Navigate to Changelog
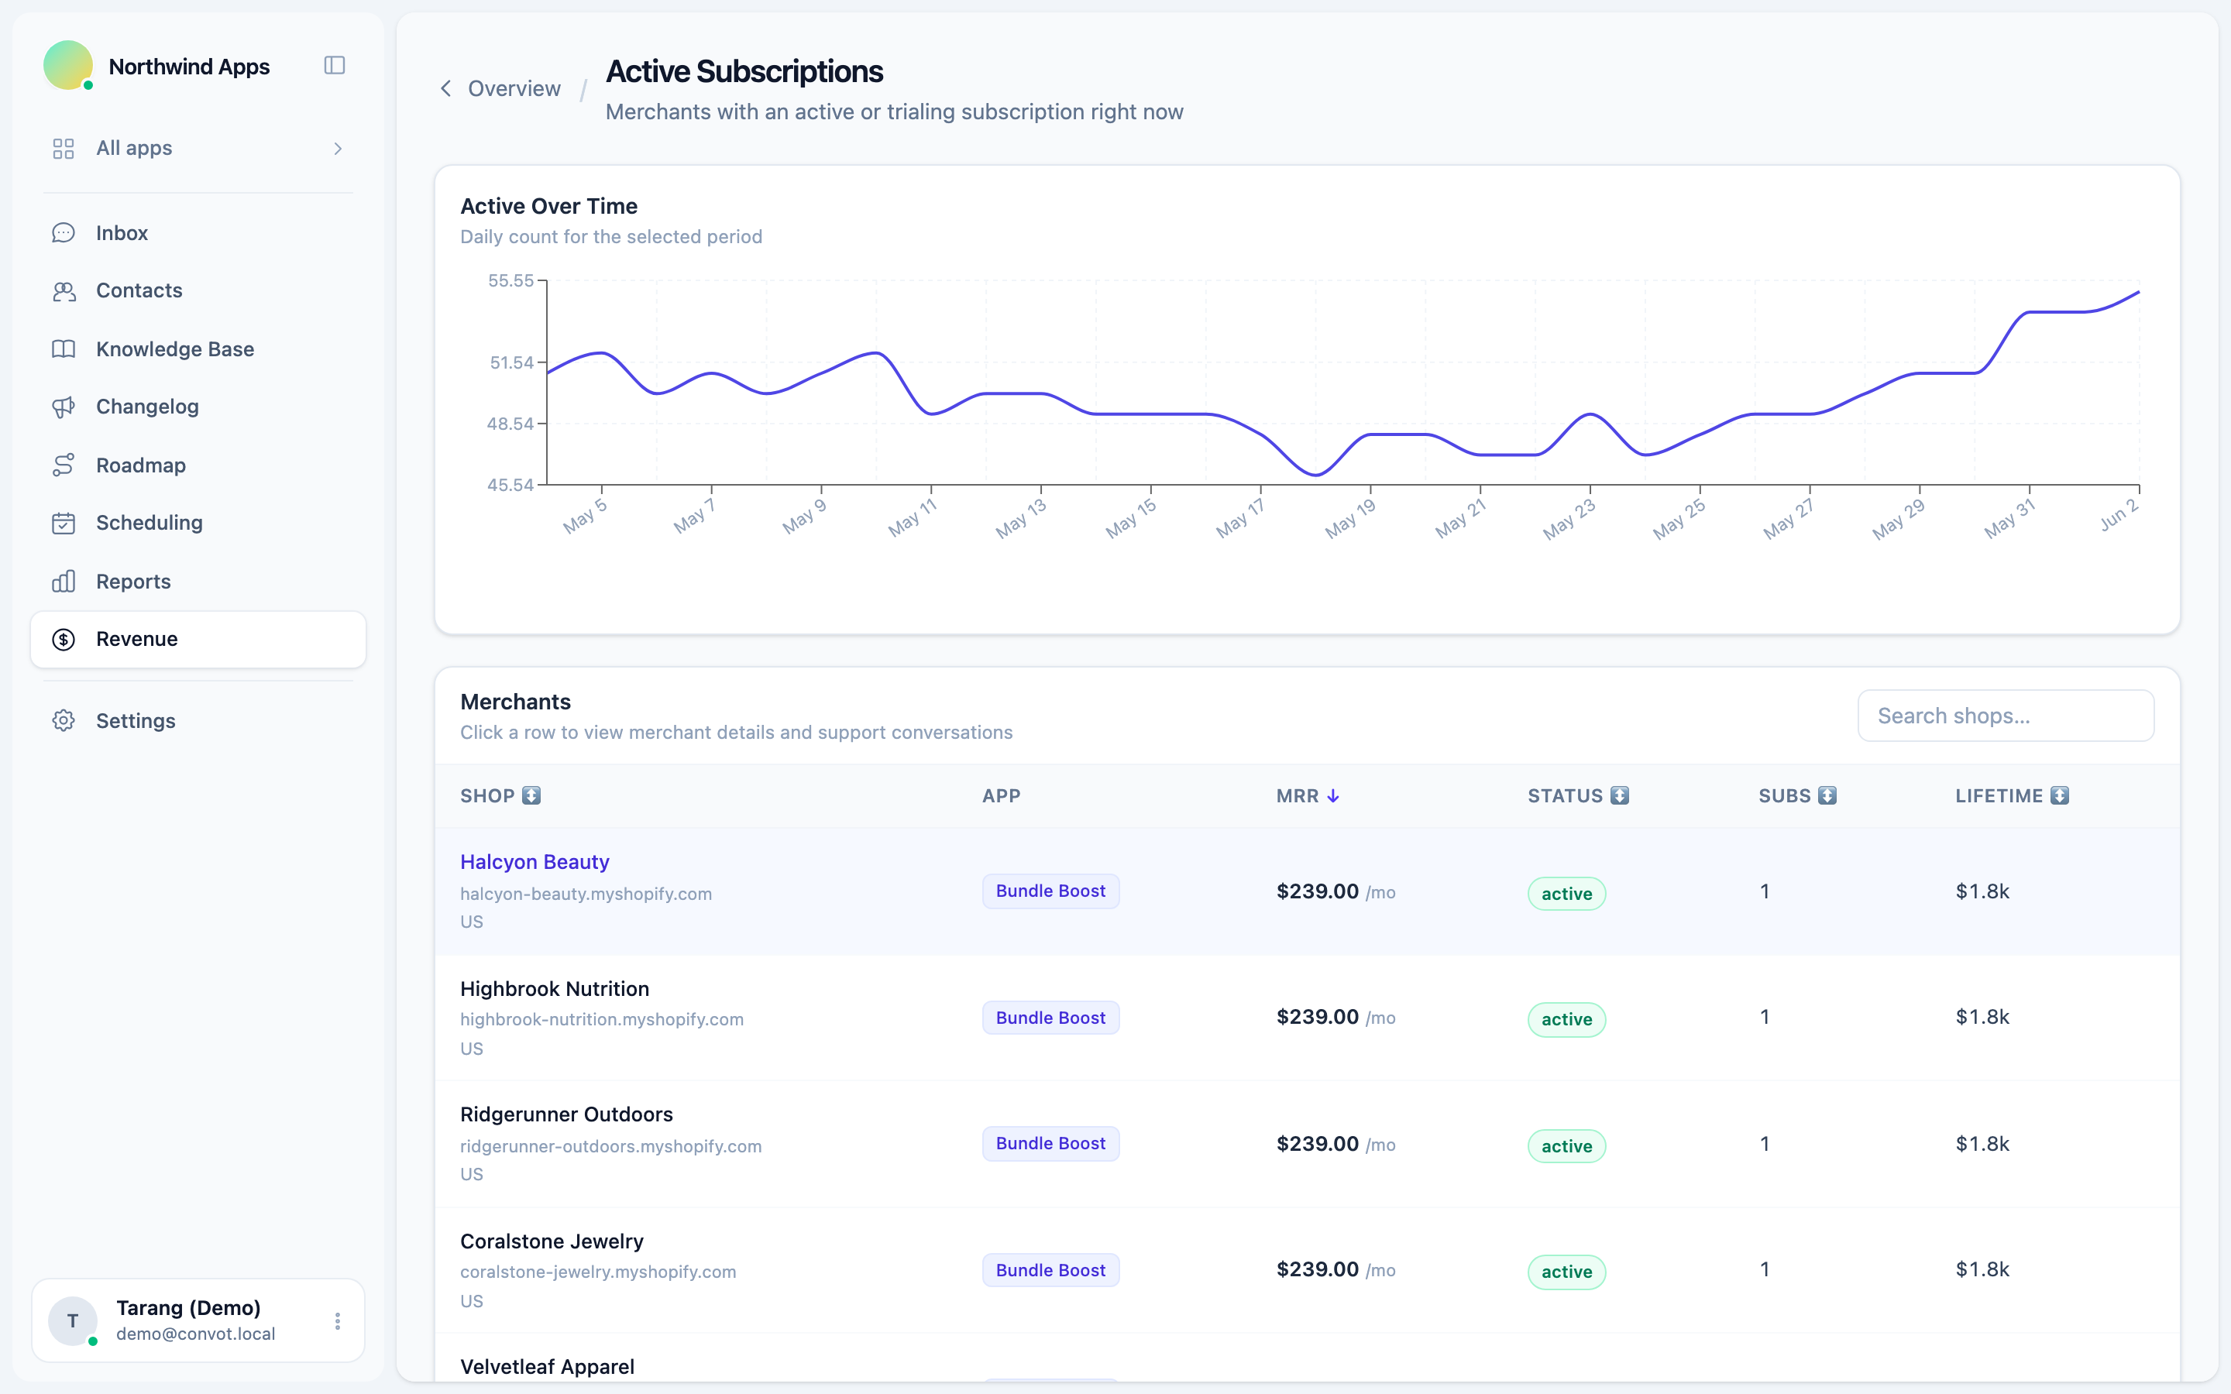This screenshot has height=1394, width=2231. pyautogui.click(x=198, y=407)
